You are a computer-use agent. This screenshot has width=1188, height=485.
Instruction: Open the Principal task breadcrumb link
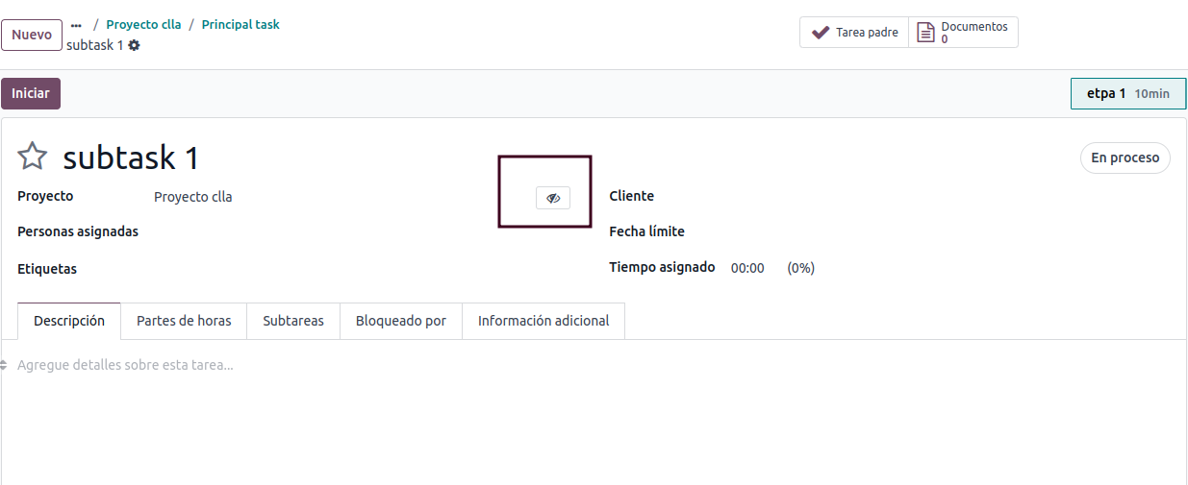240,25
